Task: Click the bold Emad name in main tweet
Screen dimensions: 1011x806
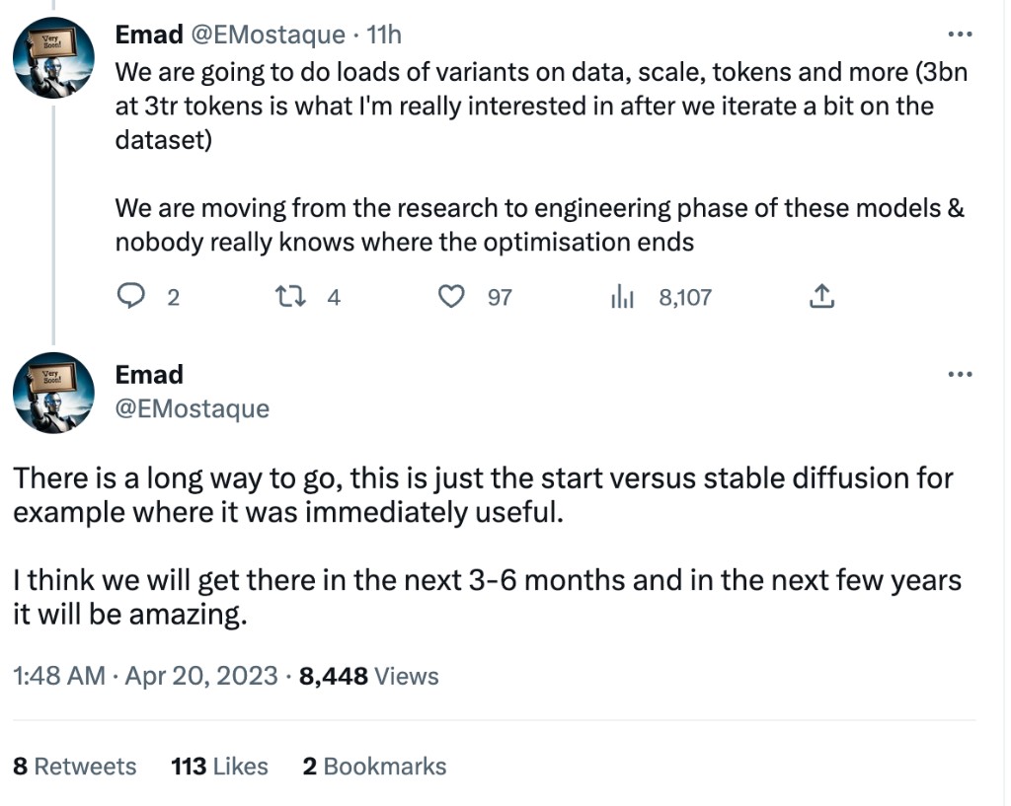Action: pyautogui.click(x=149, y=375)
